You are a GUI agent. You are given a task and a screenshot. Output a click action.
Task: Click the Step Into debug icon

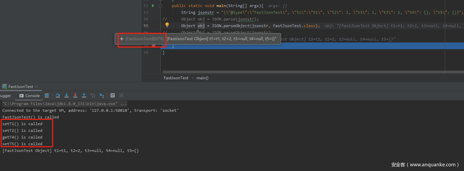pyautogui.click(x=67, y=95)
